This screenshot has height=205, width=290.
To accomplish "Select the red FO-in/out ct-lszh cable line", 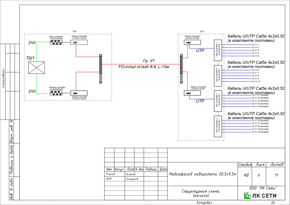I will 141,64.
